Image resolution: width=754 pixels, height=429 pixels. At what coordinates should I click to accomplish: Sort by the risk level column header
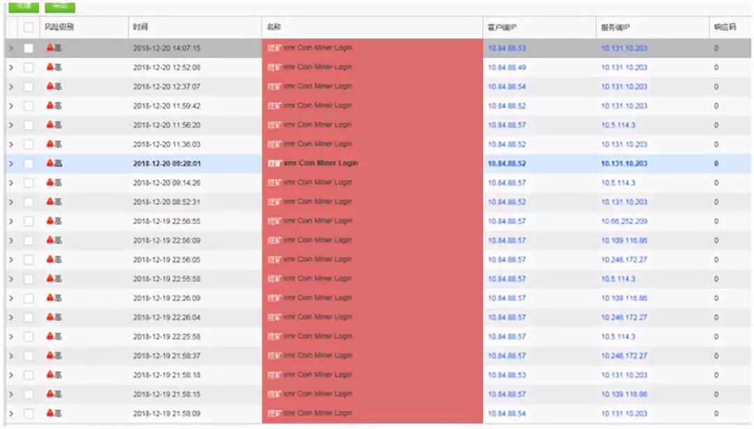click(x=59, y=27)
